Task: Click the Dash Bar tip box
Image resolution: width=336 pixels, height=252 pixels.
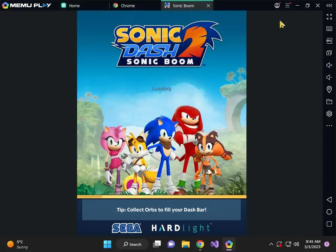Action: click(161, 210)
